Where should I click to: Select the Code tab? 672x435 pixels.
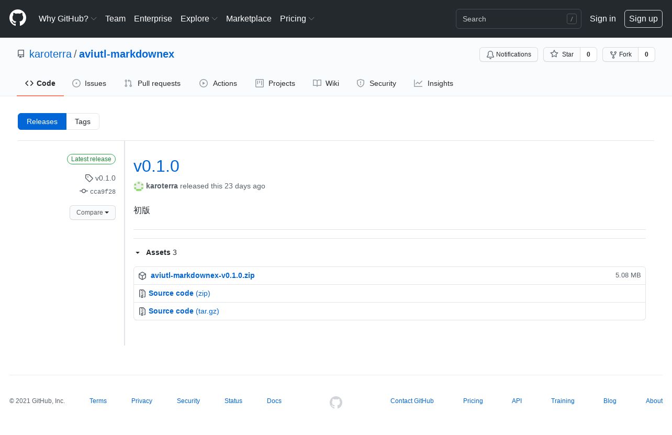(x=40, y=83)
